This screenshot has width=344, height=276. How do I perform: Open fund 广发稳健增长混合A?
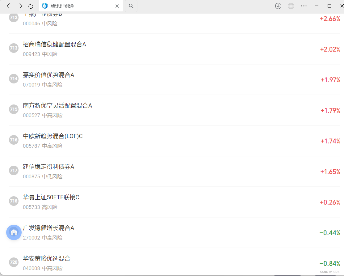48,228
